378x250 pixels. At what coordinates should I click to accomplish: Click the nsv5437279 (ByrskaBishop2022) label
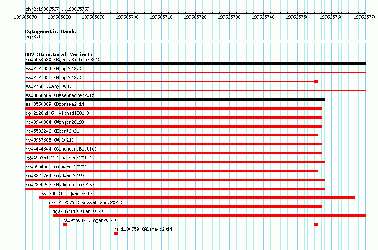pos(86,202)
